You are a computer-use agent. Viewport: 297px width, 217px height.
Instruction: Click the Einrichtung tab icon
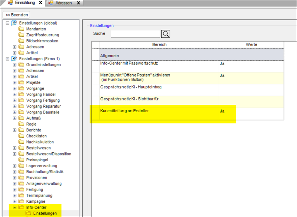(10, 3)
